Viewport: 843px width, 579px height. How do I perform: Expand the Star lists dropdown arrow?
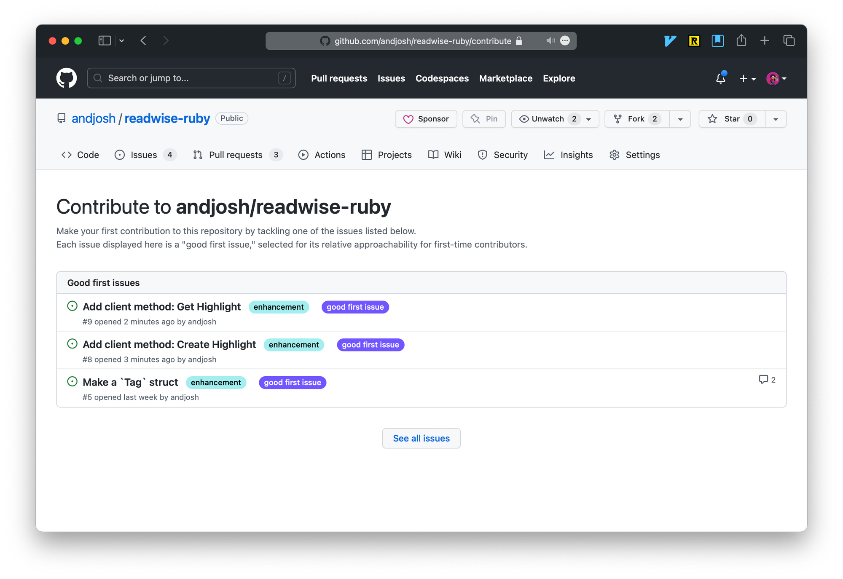tap(776, 119)
